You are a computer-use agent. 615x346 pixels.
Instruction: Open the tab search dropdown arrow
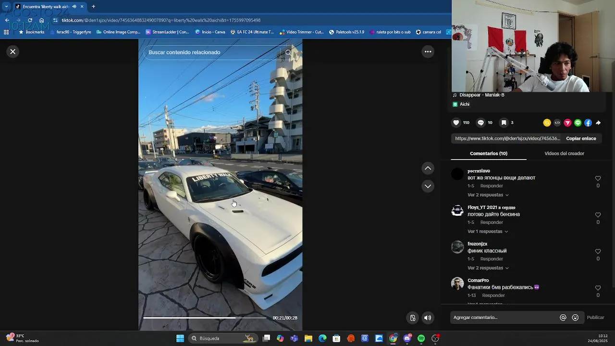[x=6, y=7]
